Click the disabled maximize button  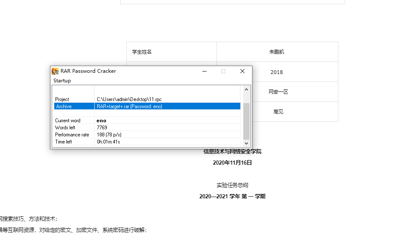click(223, 71)
